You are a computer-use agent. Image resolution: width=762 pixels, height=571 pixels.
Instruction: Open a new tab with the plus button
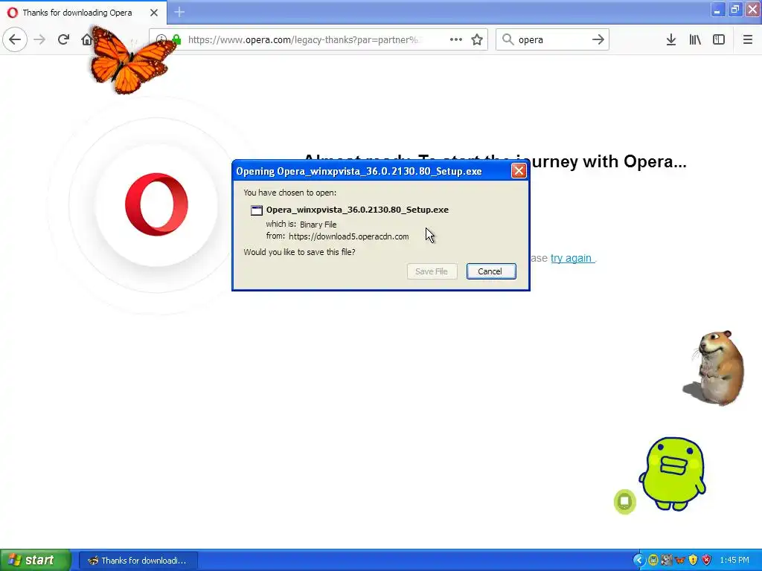point(179,12)
